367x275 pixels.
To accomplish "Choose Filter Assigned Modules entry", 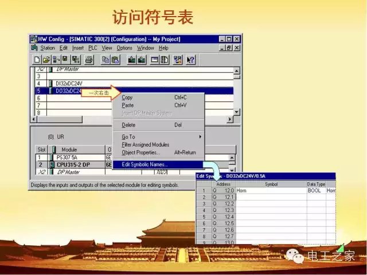I will pos(145,144).
